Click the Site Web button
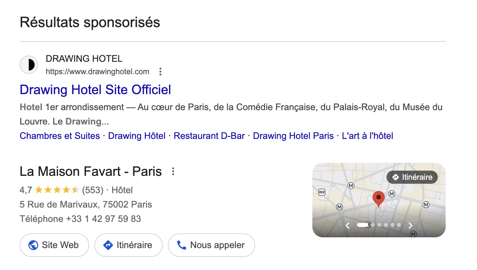 point(54,245)
